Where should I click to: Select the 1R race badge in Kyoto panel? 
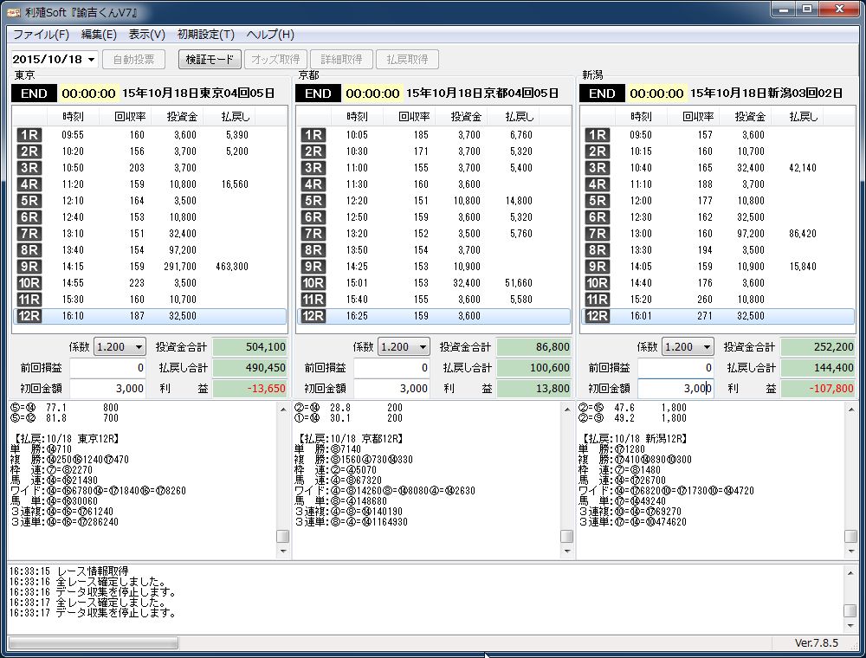(x=313, y=135)
